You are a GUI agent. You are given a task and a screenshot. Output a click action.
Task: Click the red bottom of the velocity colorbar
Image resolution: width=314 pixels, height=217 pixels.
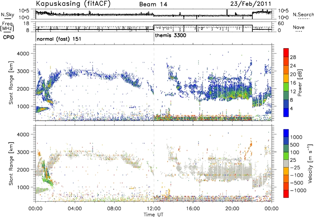click(x=286, y=194)
